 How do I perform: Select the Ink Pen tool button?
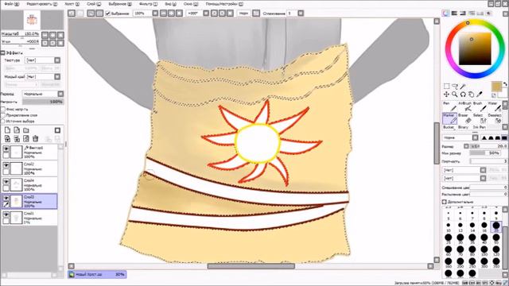[479, 127]
